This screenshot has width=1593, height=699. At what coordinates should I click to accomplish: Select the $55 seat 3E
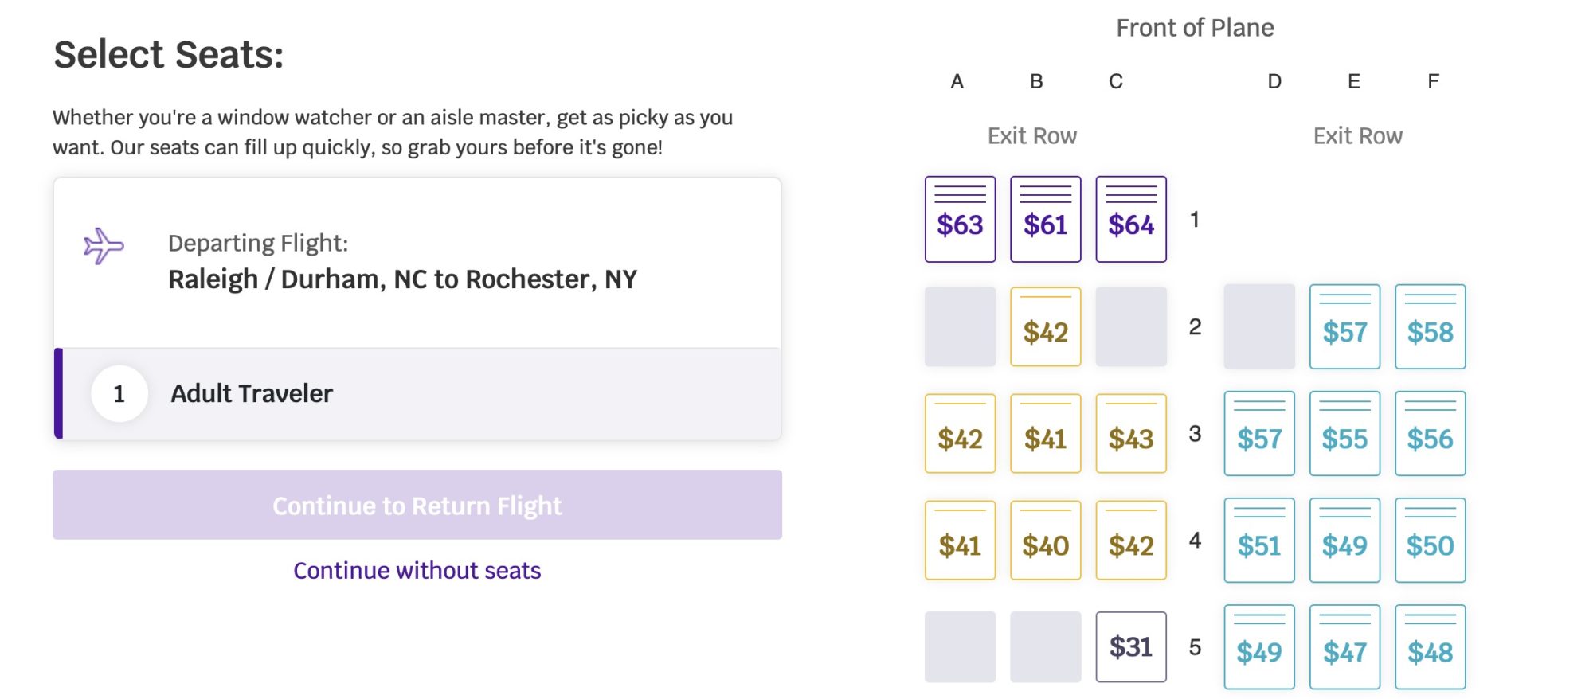tap(1344, 433)
